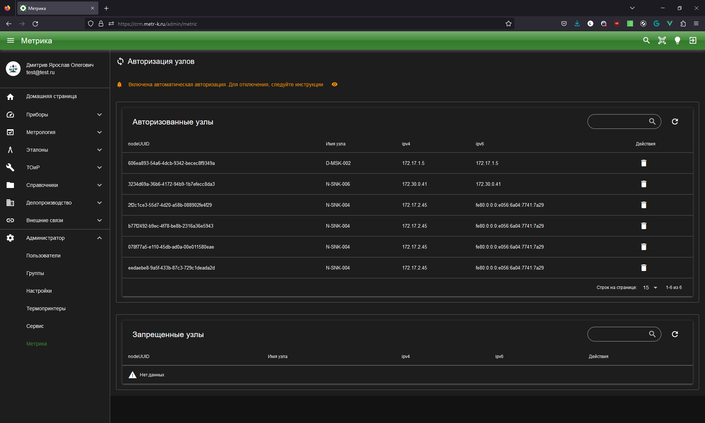705x423 pixels.
Task: Click the Администратор gear icon
Action: tap(10, 238)
